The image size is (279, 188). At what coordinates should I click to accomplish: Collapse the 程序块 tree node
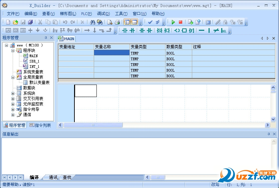pos(13,51)
